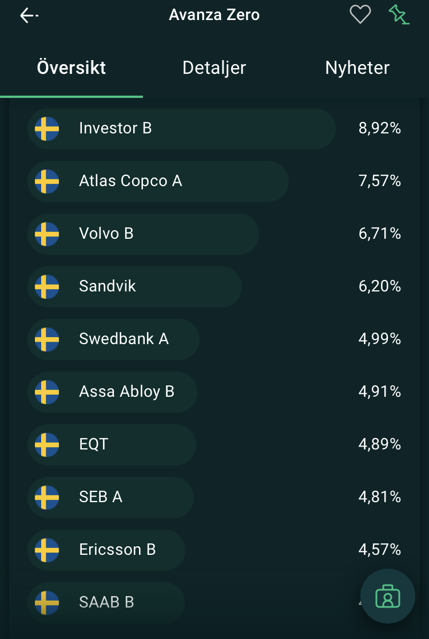This screenshot has width=429, height=639.
Task: Click the 8,92% weight for Investor B
Action: (x=379, y=129)
